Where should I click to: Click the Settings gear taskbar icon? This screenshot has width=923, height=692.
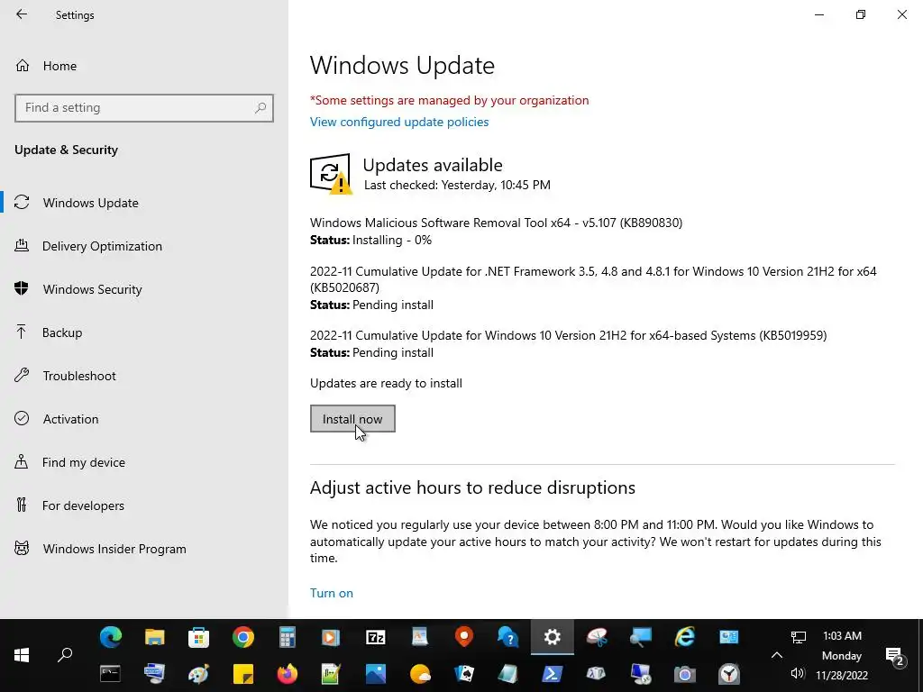pos(553,637)
